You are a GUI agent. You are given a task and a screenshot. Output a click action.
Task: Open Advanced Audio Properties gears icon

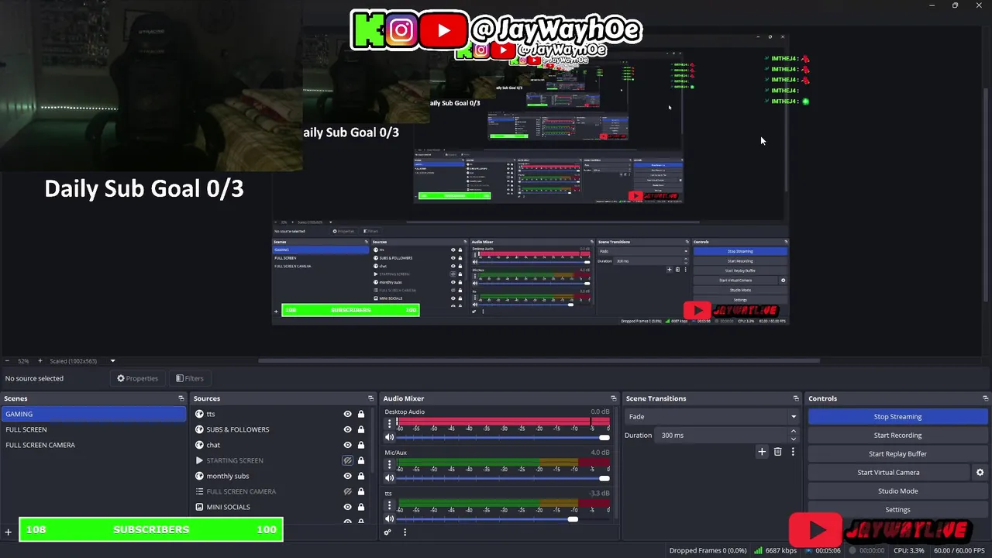(387, 532)
